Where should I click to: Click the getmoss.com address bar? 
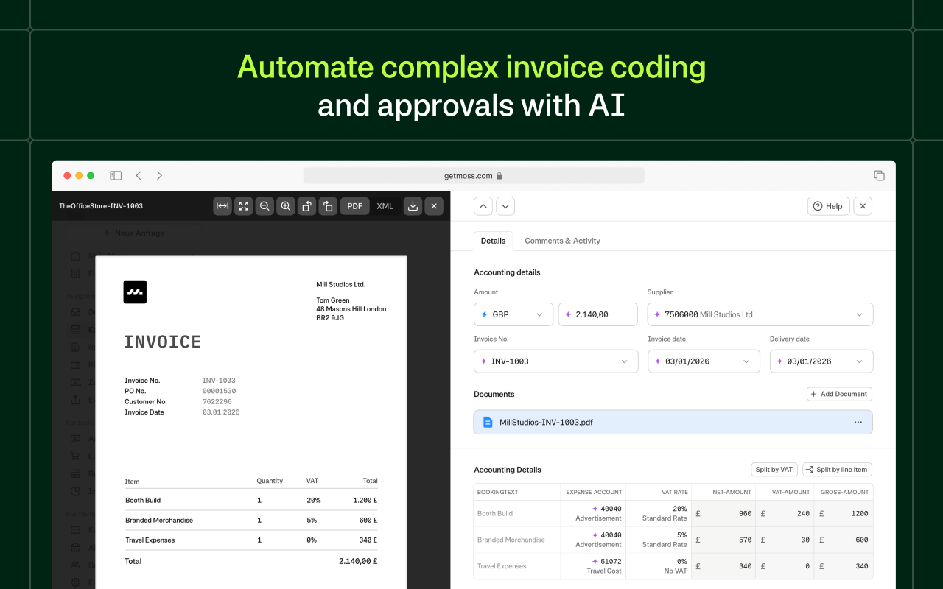pos(474,175)
